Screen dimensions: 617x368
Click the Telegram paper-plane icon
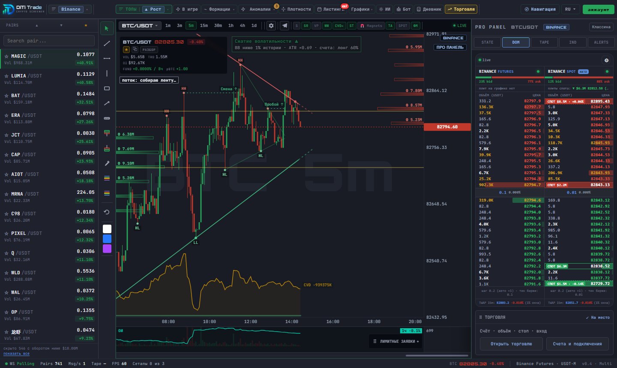(x=285, y=26)
